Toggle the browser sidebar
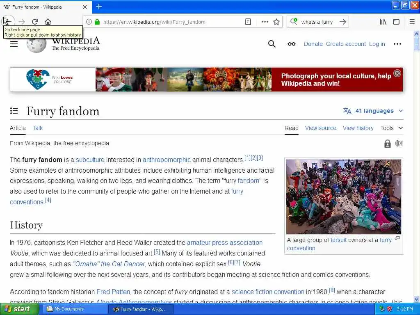Screen dimensions: 420x315 396,22
